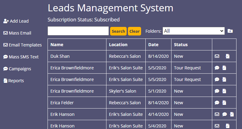Viewport: 242px width, 129px height.
Task: Open Campaigns in the sidebar
Action: click(x=17, y=69)
